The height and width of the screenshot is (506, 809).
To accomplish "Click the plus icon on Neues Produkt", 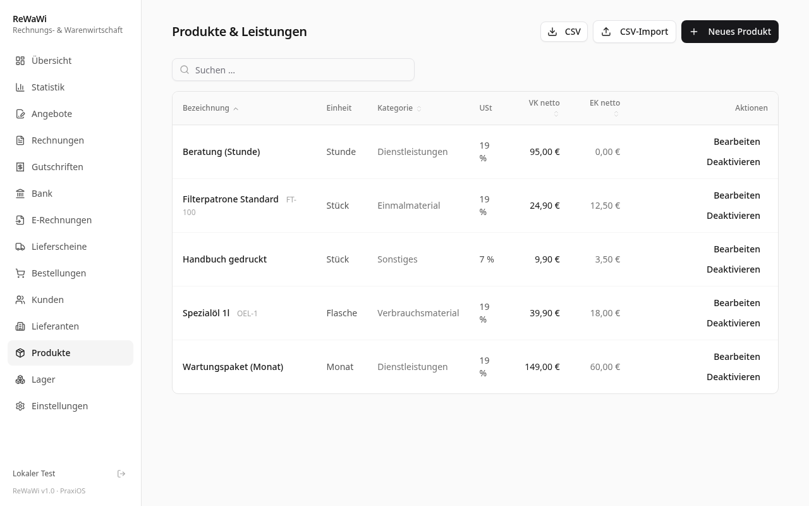I will pos(694,32).
